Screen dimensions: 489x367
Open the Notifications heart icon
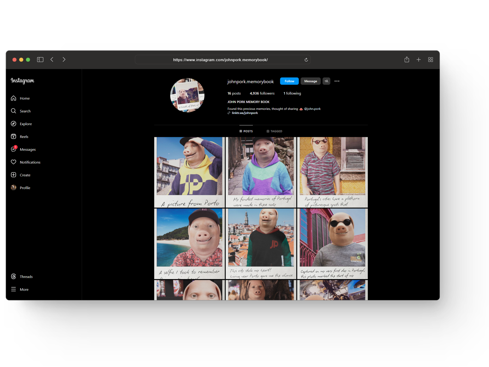(13, 162)
